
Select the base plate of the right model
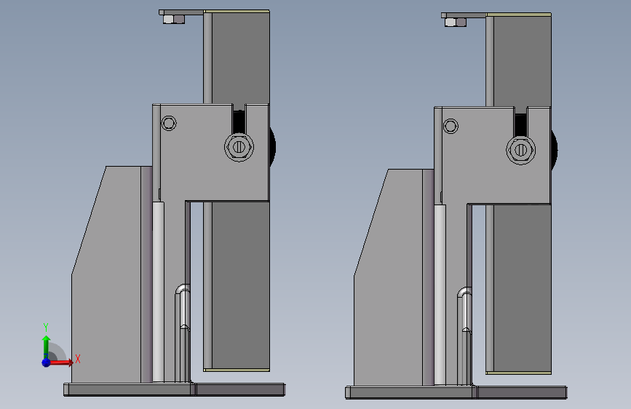click(x=456, y=392)
